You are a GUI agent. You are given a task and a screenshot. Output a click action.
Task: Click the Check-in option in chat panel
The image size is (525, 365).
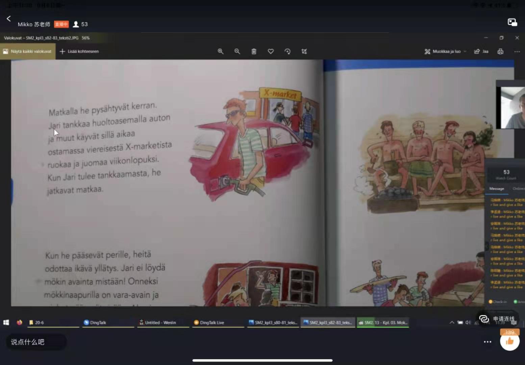498,302
